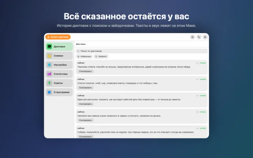The image size is (253, 158).
Task: Click готово status of Идея для рассылки entry
Action: pyautogui.click(x=203, y=96)
